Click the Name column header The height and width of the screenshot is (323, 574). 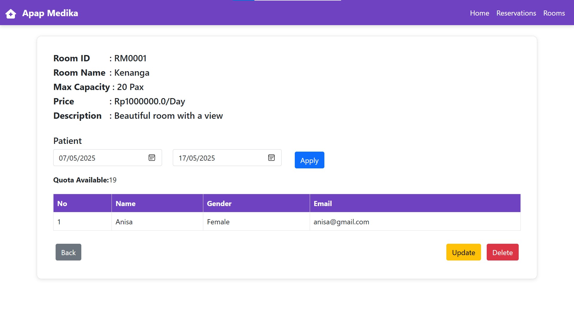click(126, 204)
